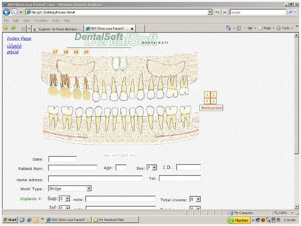
Task: Click the red Instruction button
Action: coord(211,108)
